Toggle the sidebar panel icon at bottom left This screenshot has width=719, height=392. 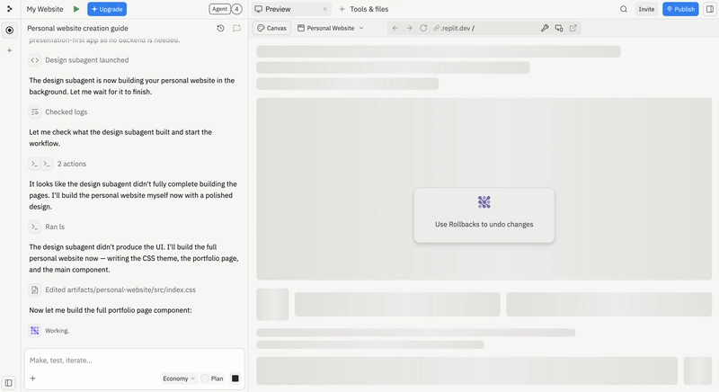8,383
